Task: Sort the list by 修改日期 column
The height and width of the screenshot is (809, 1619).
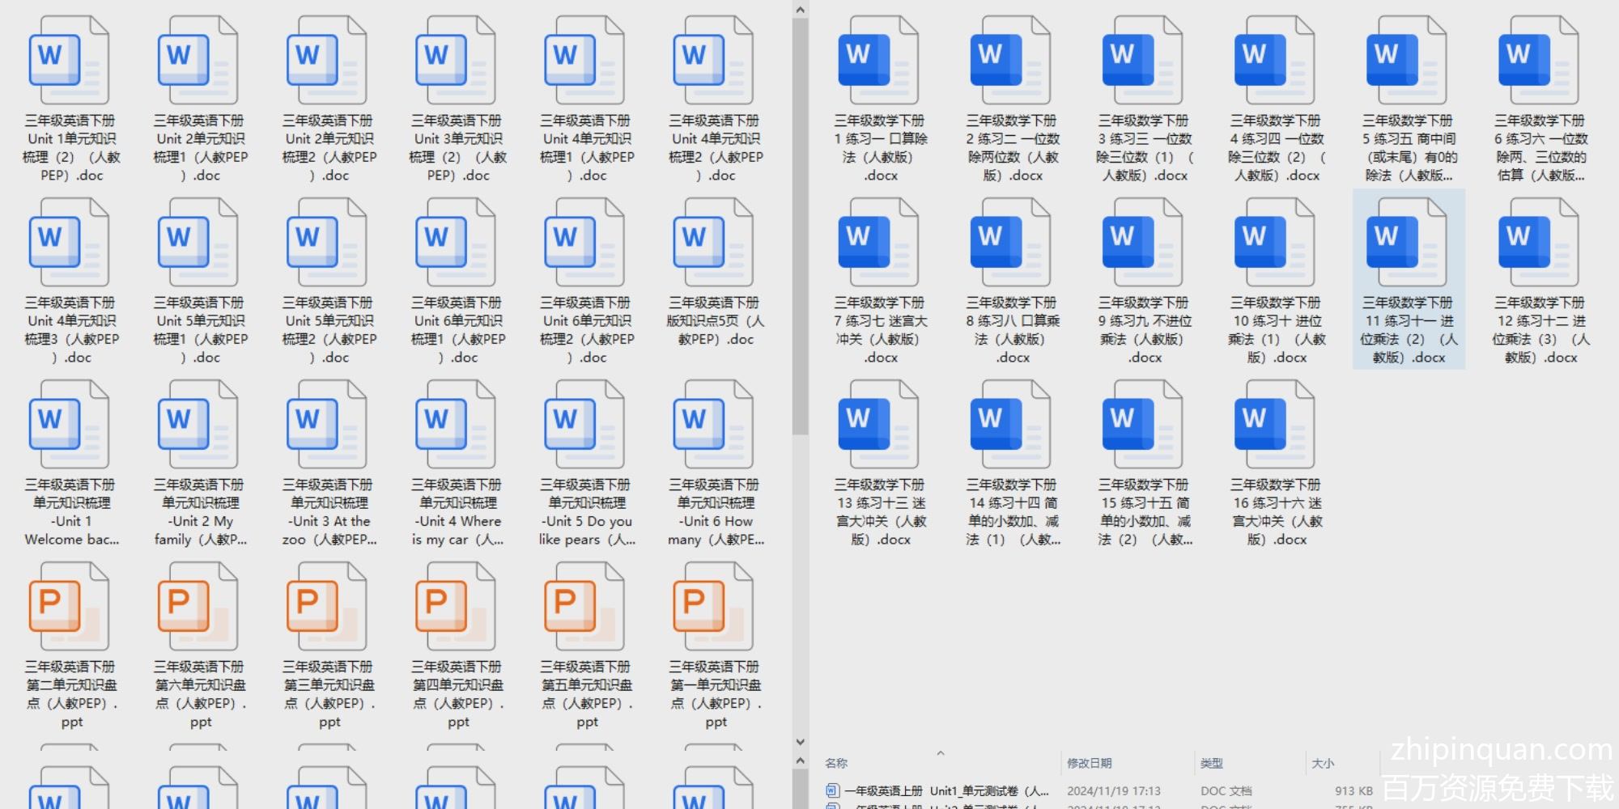Action: point(1089,763)
